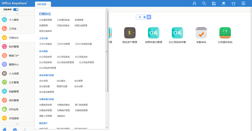Viewport: 252px width, 131px height.
Task: Open 工作计划查询 link
Action: pyautogui.click(x=45, y=44)
